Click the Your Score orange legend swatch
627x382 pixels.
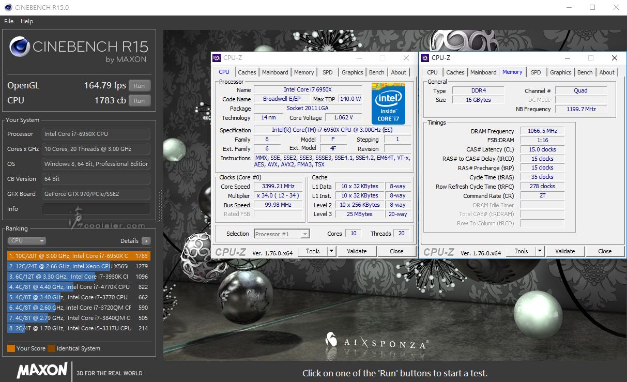coord(11,348)
